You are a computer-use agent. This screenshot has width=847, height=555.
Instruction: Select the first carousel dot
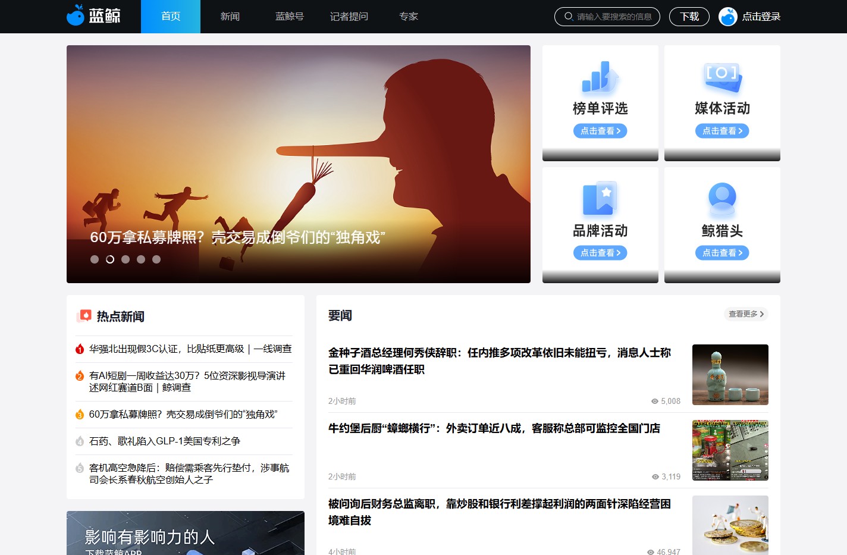coord(95,259)
